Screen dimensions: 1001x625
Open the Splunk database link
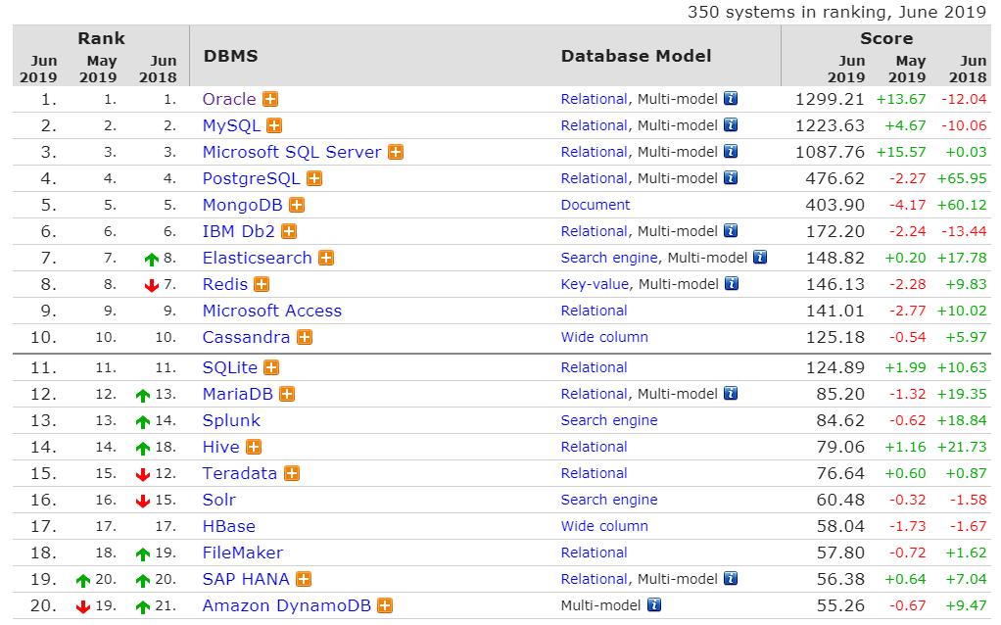231,420
